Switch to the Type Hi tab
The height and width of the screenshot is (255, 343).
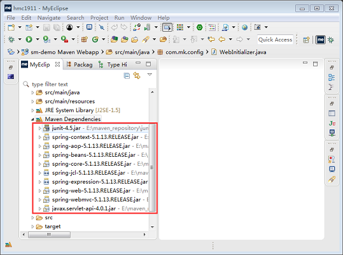click(113, 64)
